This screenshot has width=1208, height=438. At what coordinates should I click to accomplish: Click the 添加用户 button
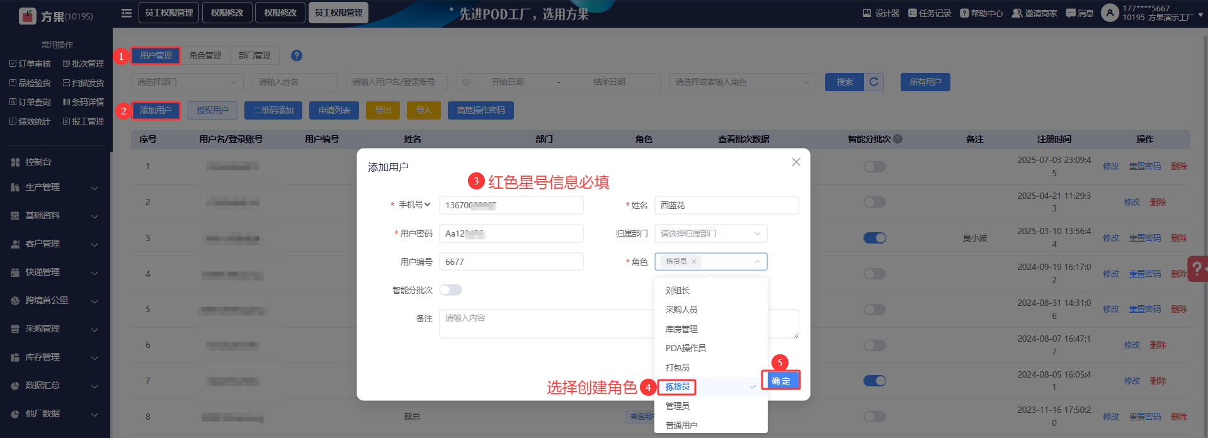156,110
